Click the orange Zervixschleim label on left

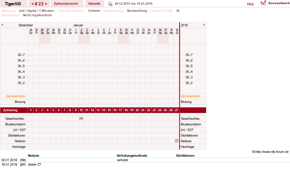(x=16, y=96)
